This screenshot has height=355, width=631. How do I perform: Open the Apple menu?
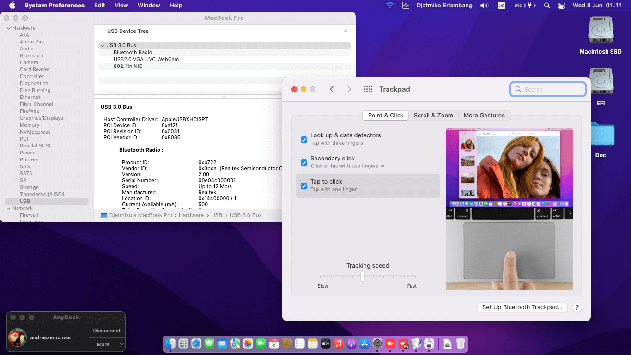pyautogui.click(x=12, y=6)
